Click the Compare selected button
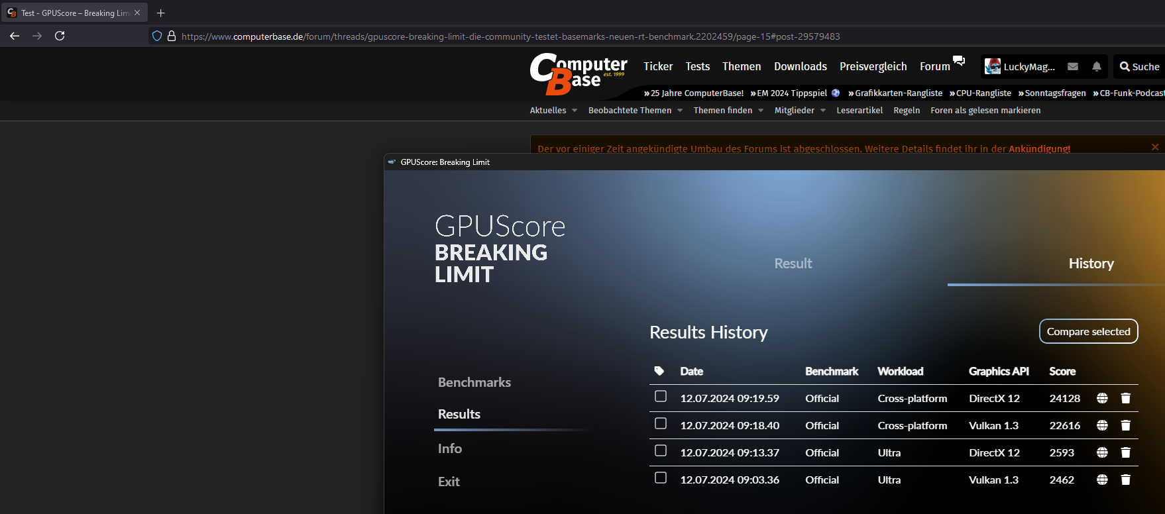The width and height of the screenshot is (1165, 514). click(1088, 331)
